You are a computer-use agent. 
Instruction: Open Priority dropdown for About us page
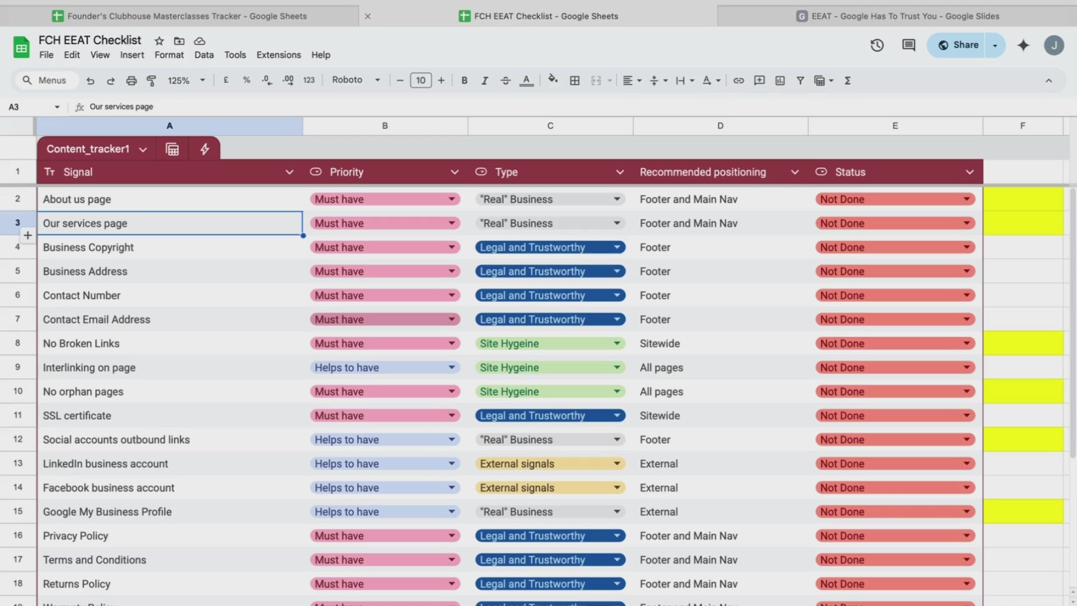pyautogui.click(x=452, y=199)
